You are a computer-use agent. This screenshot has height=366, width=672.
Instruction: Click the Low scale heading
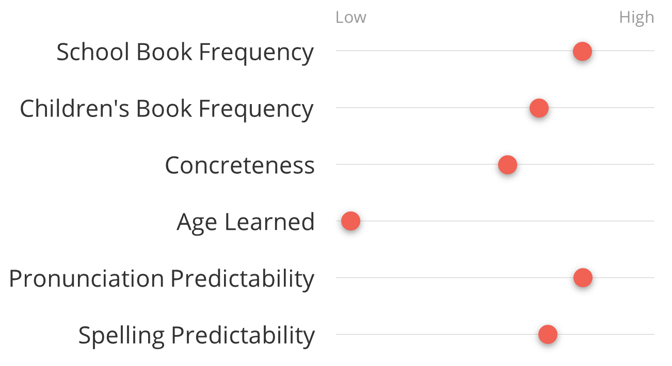pyautogui.click(x=350, y=18)
